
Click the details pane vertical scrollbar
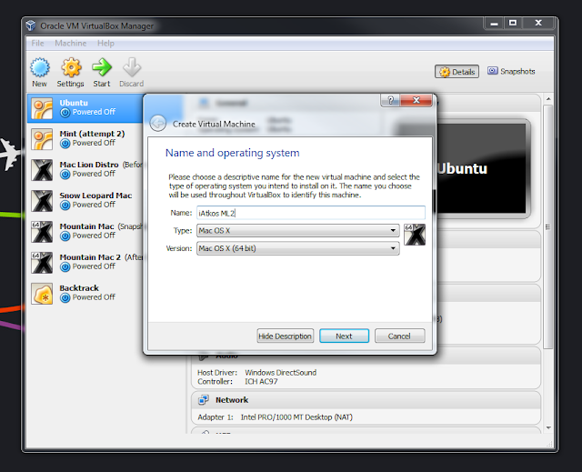[547, 226]
